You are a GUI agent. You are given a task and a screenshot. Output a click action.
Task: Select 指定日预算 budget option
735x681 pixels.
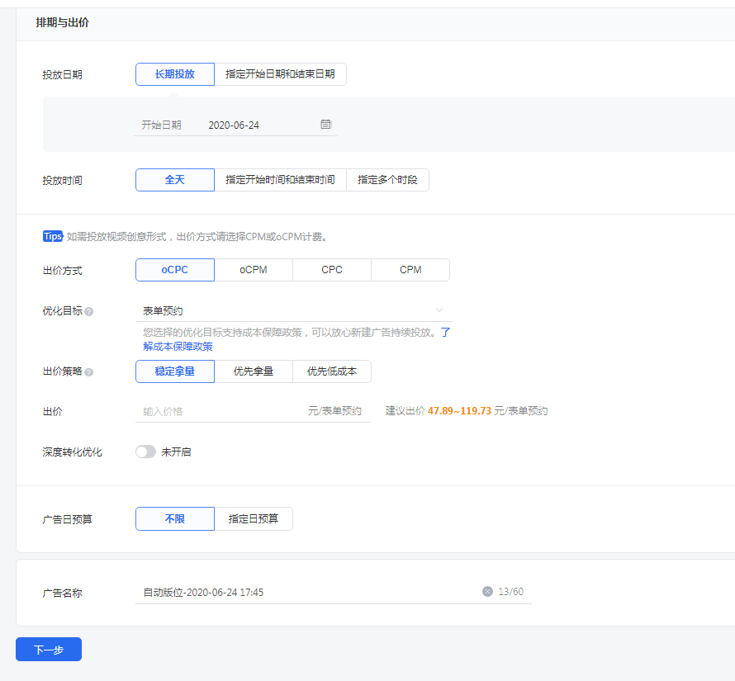[254, 518]
